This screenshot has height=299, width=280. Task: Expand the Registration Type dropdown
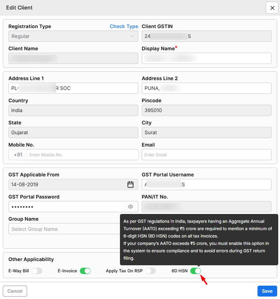coord(73,36)
